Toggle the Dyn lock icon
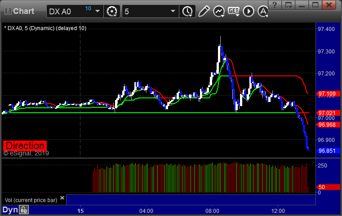 (24, 210)
